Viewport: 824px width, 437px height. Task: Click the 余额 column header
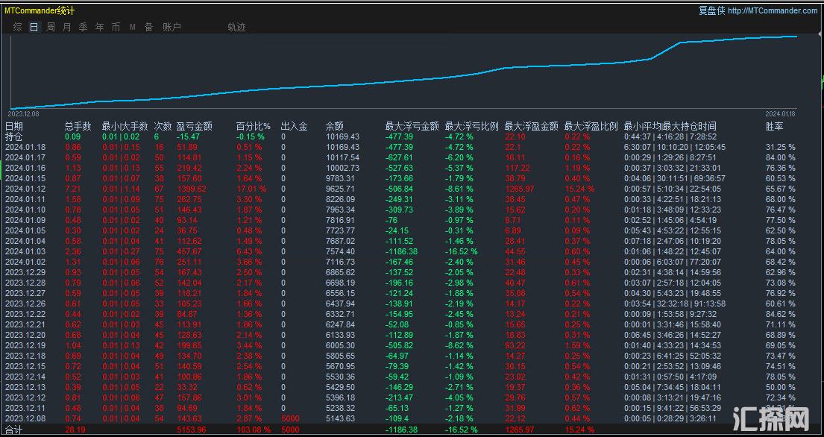click(x=335, y=127)
